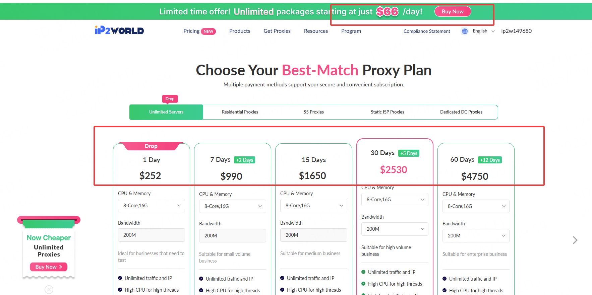Open the Compliance Statement link

tap(427, 31)
